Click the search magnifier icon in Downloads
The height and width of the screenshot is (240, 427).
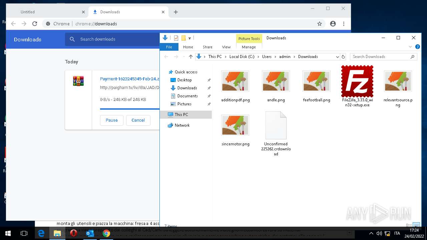[x=72, y=39]
